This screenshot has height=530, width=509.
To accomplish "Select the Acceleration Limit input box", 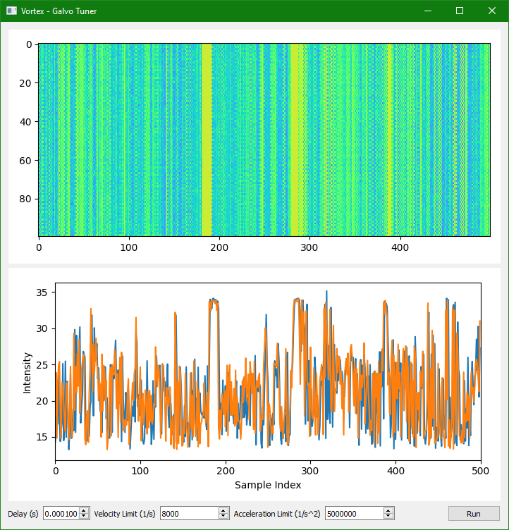I will (353, 514).
